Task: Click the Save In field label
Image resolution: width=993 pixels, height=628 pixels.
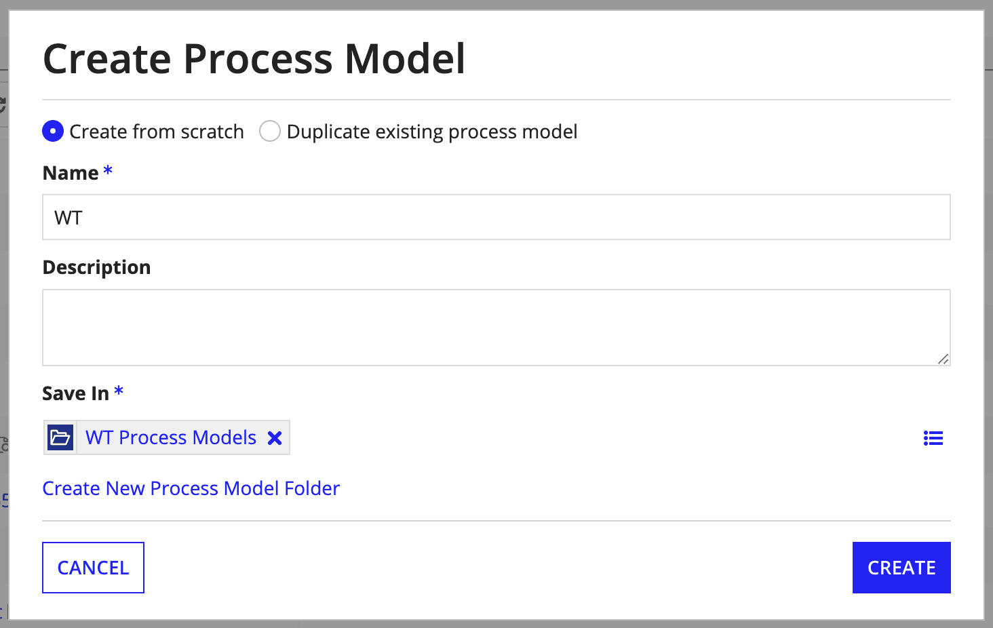Action: tap(75, 393)
